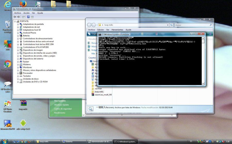Click the Organizar button in Explorer

(x=92, y=34)
